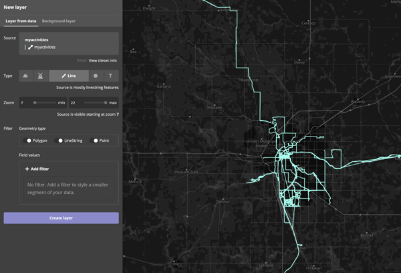Adjust the max zoom slider handle

[106, 102]
